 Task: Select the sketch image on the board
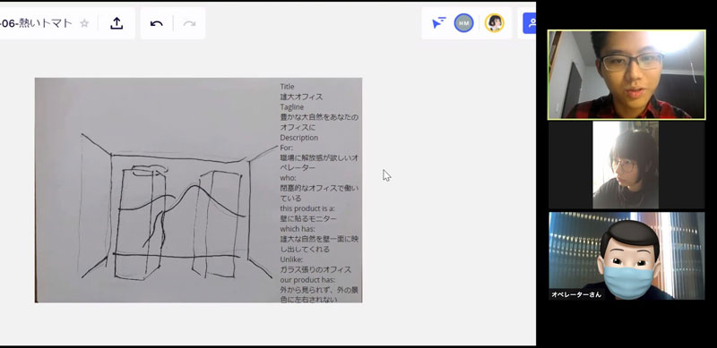[198, 190]
